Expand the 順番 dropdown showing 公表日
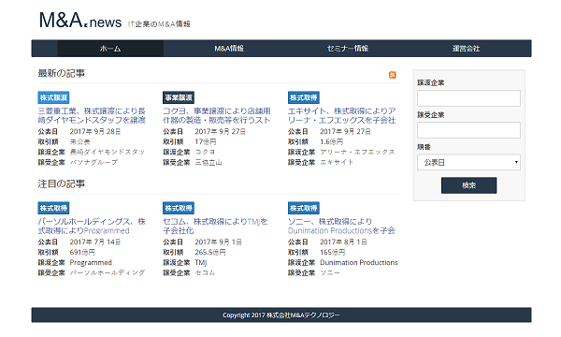 click(468, 162)
